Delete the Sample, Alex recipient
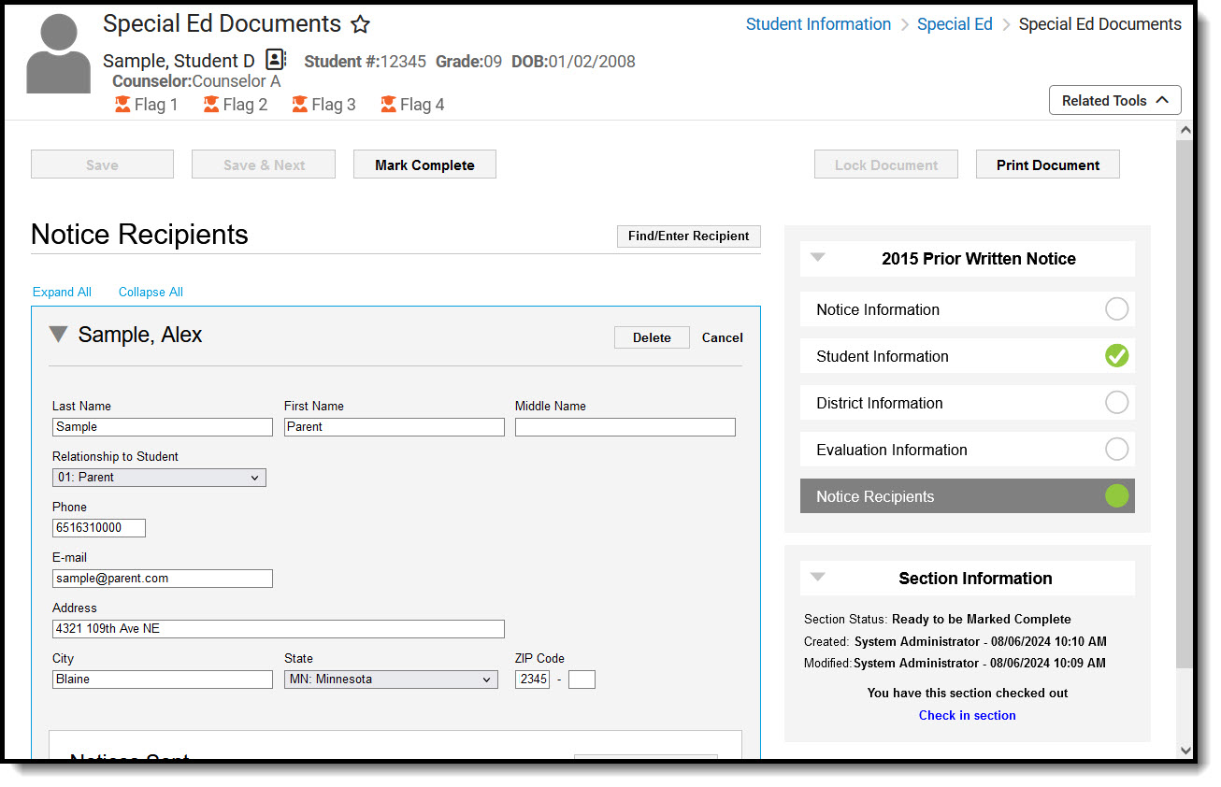Viewport: 1221px width, 787px height. click(652, 337)
